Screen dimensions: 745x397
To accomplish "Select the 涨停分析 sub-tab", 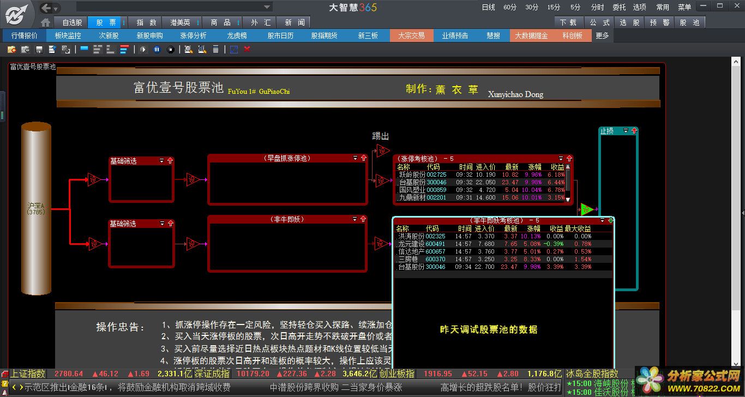I will (193, 35).
